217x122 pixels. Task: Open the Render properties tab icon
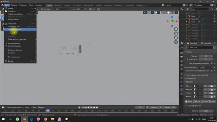click(182, 53)
